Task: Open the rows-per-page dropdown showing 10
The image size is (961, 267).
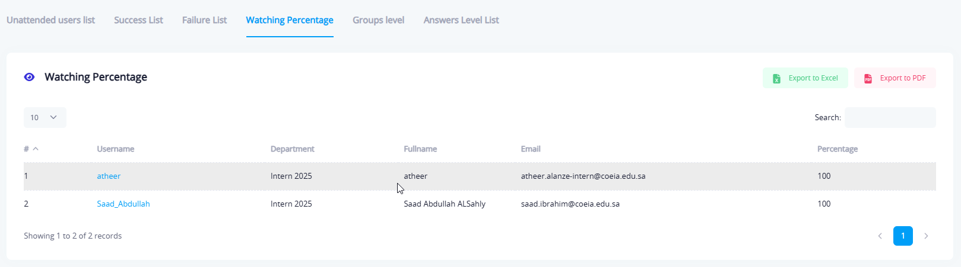Action: 45,117
